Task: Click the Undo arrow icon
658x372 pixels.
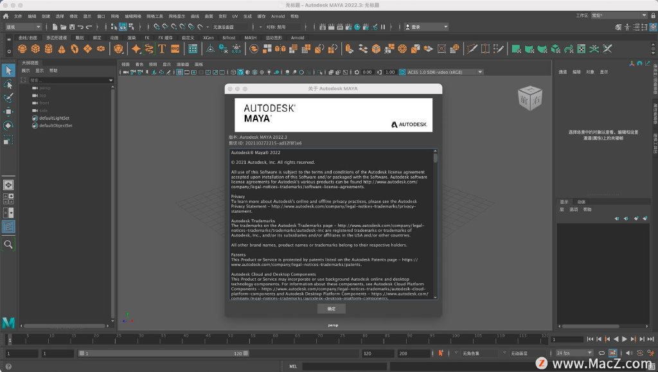Action: pyautogui.click(x=80, y=27)
